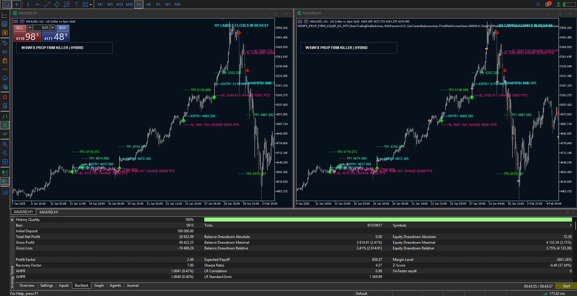Image resolution: width=577 pixels, height=296 pixels.
Task: Switch timeframe to M5
Action: click(x=110, y=5)
